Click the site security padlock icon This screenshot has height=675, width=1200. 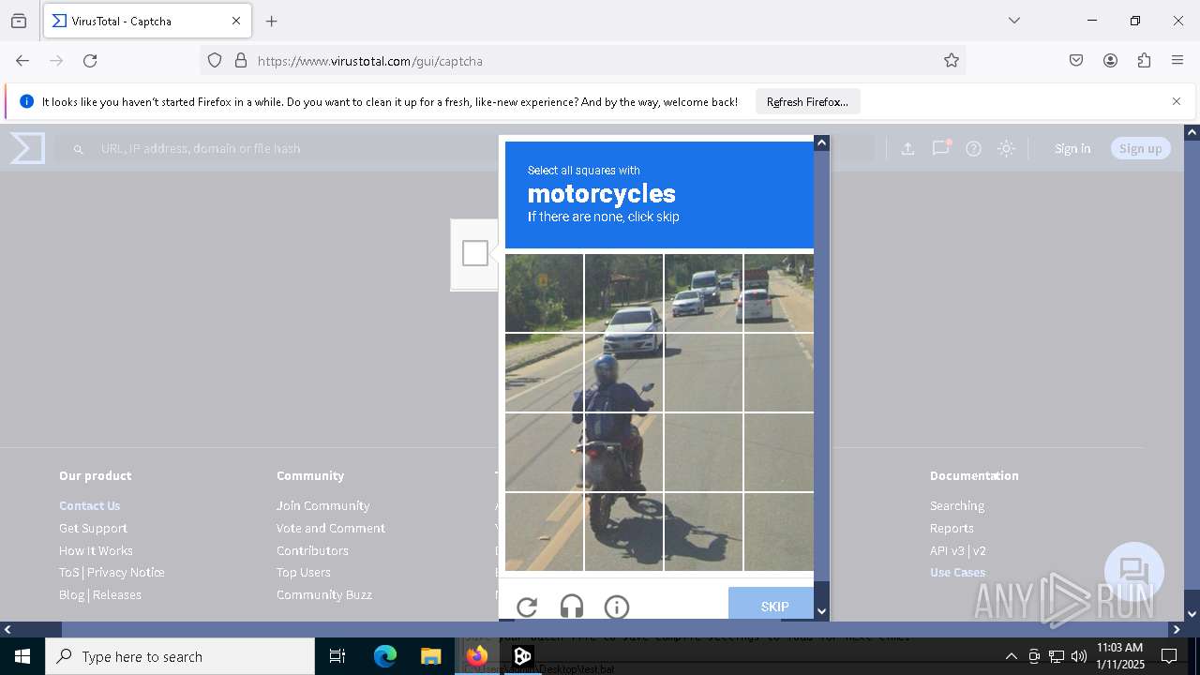pos(241,61)
